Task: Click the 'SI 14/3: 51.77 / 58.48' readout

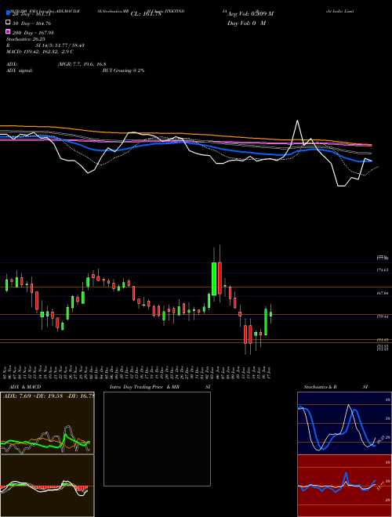Action: (x=60, y=45)
